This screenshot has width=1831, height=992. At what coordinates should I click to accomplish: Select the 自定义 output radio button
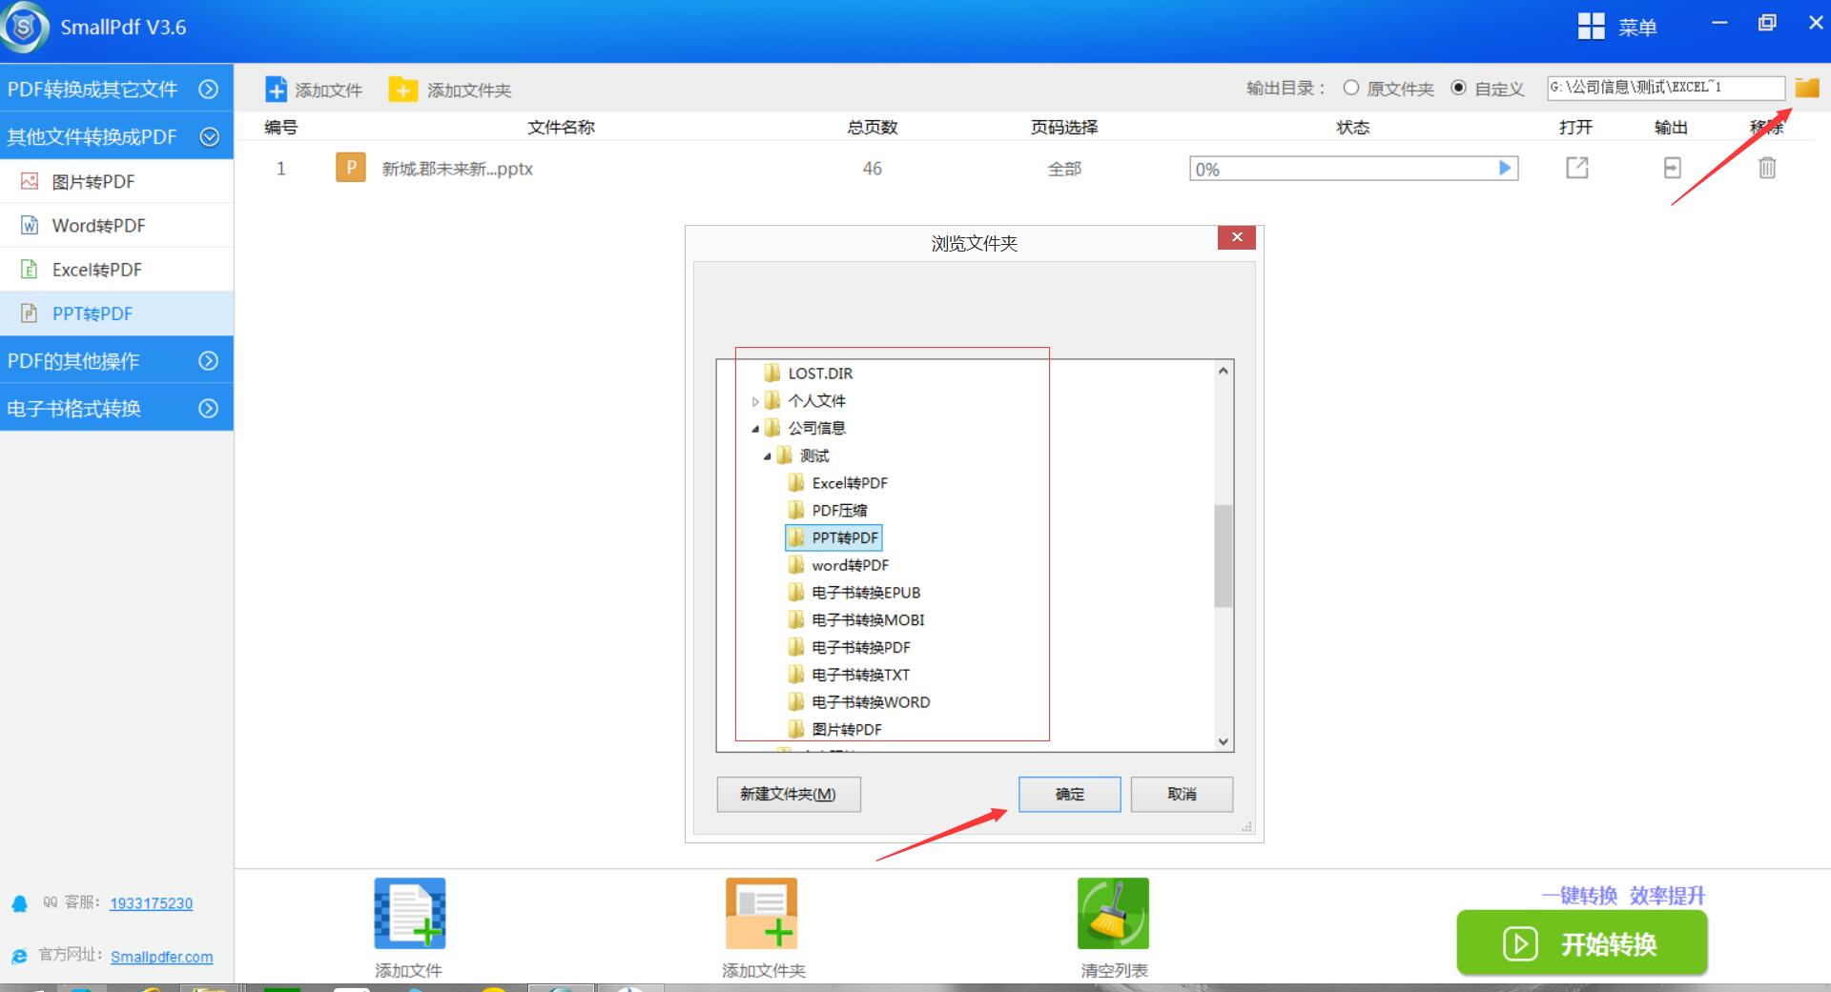[x=1458, y=88]
